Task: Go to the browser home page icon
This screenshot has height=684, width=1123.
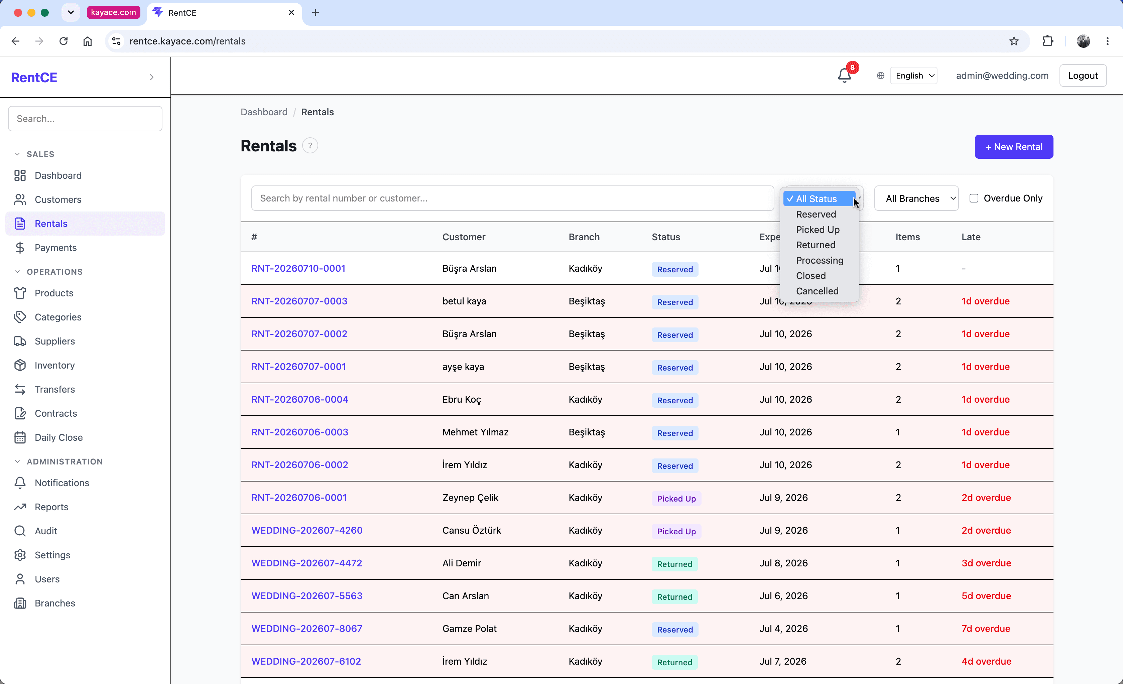Action: pyautogui.click(x=88, y=41)
